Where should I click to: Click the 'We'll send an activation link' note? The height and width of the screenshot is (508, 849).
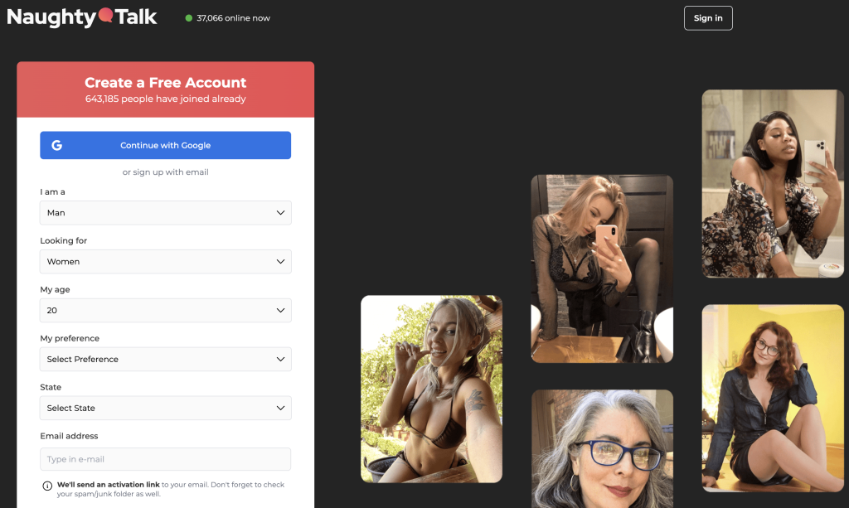click(x=171, y=489)
